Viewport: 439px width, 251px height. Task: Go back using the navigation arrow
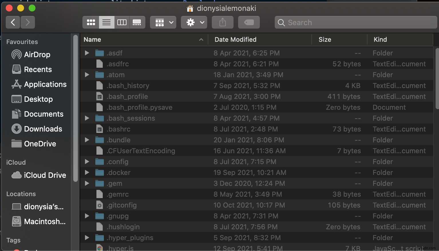13,22
